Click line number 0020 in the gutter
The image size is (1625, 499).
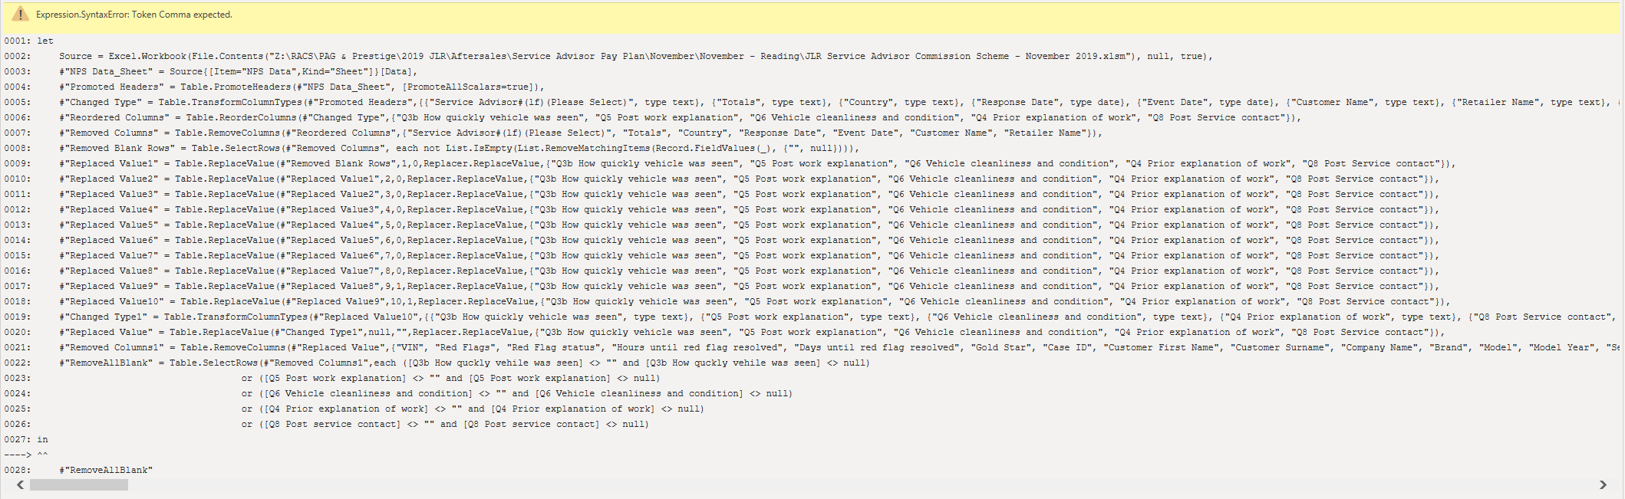[x=17, y=332]
